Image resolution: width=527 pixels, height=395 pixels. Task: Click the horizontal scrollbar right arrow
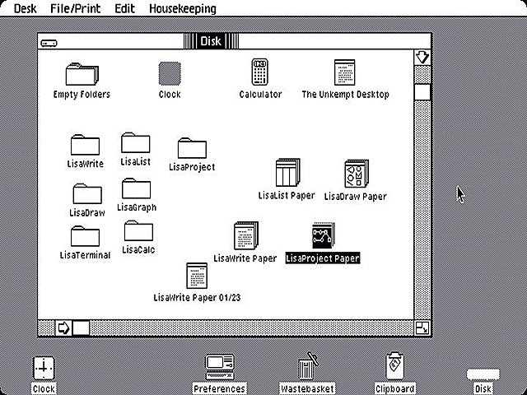63,328
